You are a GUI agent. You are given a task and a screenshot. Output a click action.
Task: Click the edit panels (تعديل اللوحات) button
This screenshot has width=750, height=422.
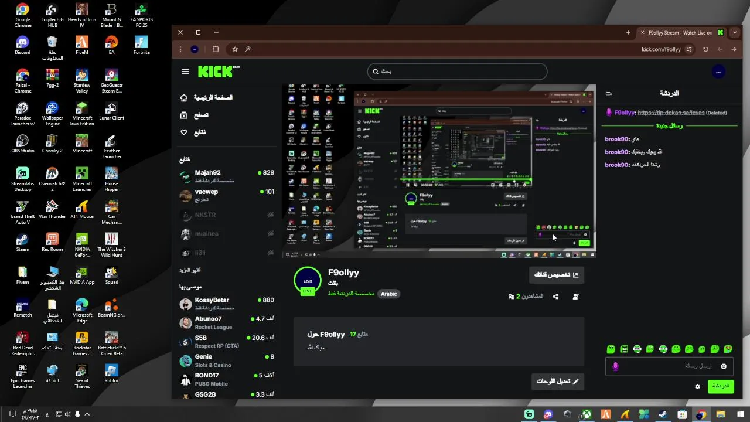pyautogui.click(x=557, y=382)
